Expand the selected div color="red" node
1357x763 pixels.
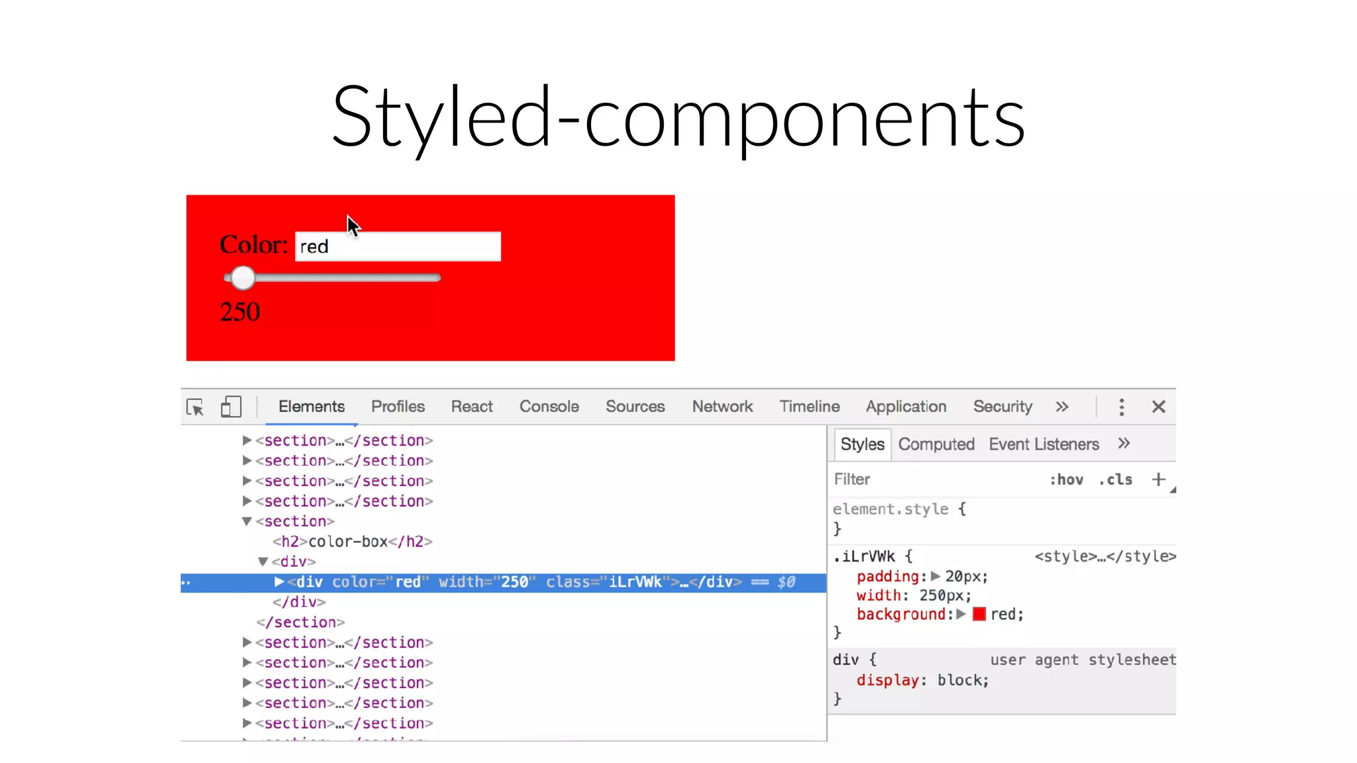point(279,582)
